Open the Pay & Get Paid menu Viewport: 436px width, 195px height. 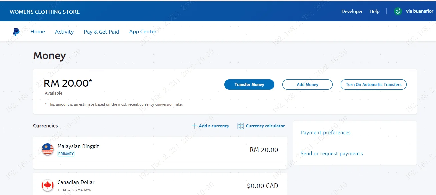pos(101,32)
